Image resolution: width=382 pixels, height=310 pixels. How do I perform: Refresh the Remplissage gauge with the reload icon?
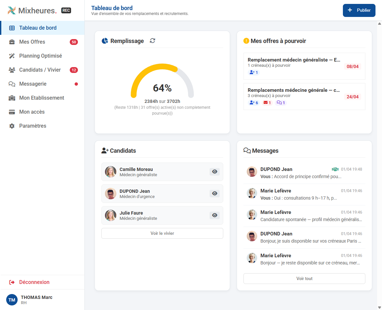click(x=153, y=41)
